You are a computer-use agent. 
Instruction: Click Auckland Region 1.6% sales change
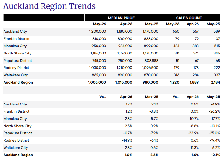coord(195,155)
